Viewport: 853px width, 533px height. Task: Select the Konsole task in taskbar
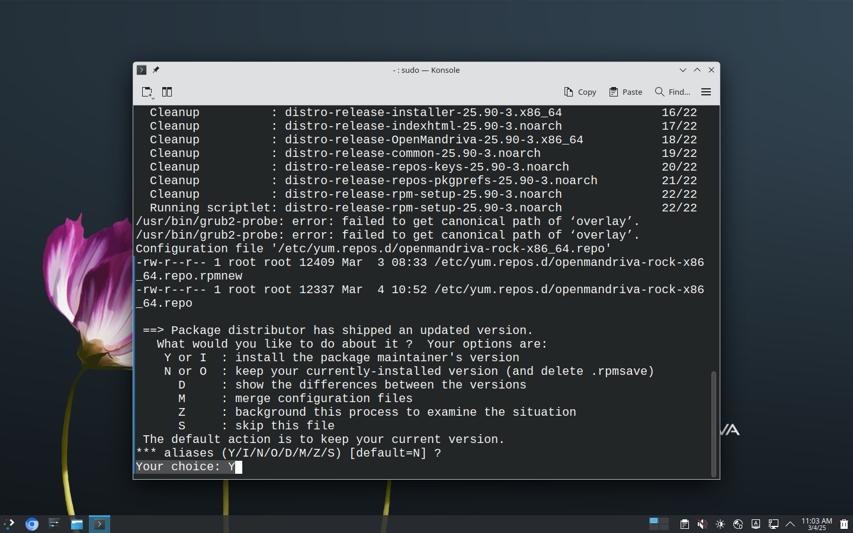(100, 524)
